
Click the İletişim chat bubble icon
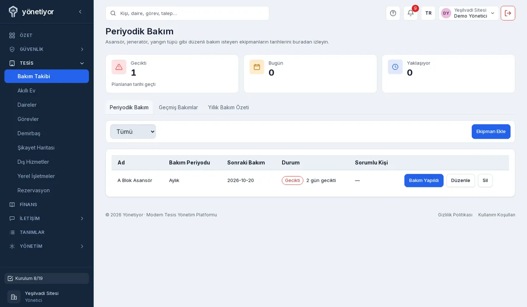12,219
